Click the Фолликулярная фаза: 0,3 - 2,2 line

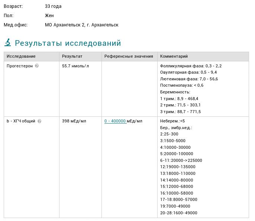[x=191, y=66]
